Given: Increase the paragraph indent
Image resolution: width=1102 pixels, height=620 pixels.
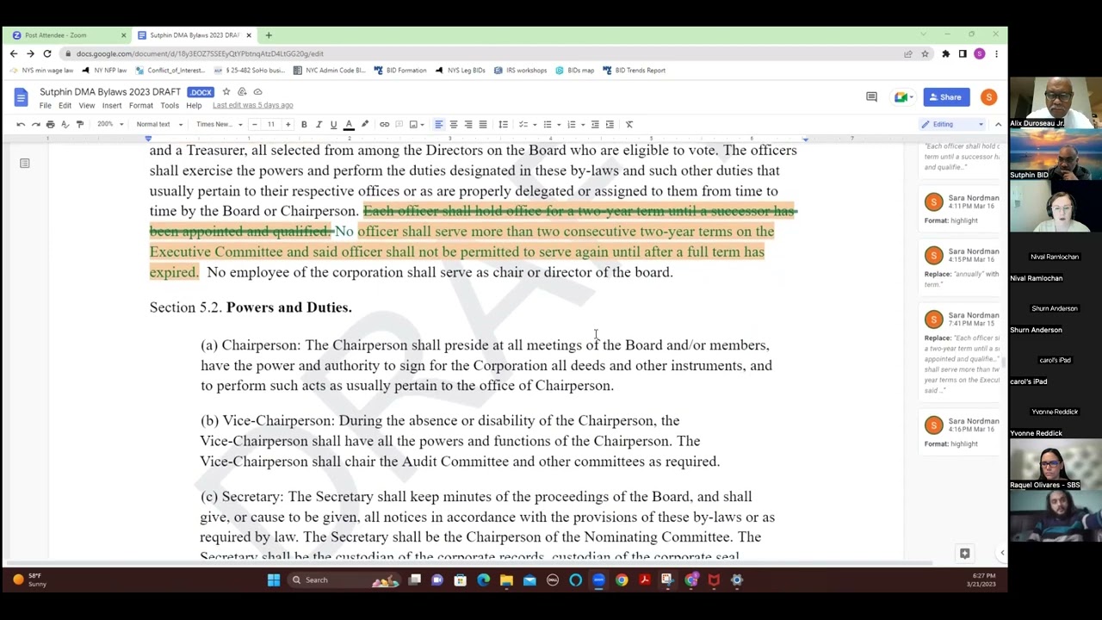Looking at the screenshot, I should pyautogui.click(x=610, y=124).
